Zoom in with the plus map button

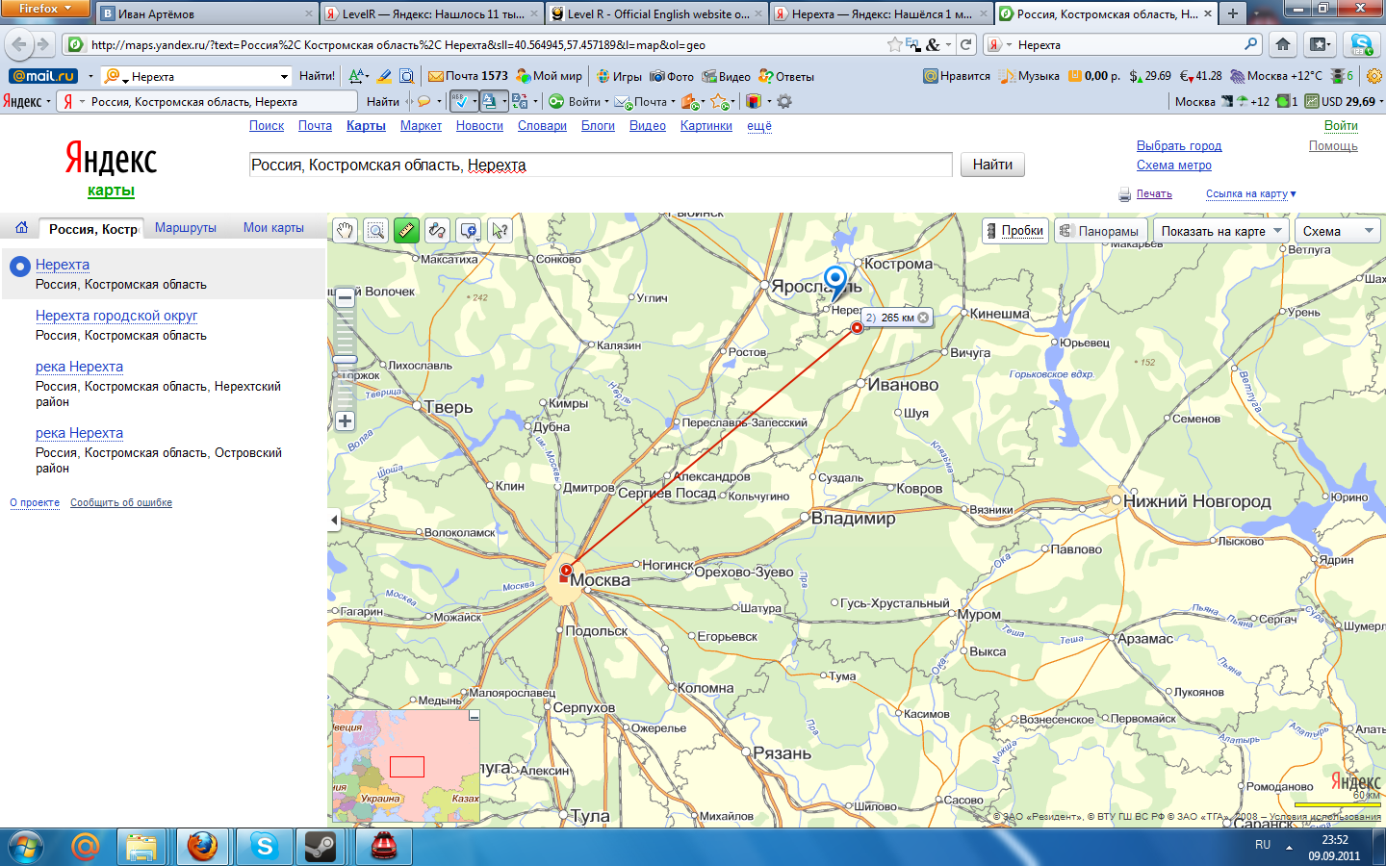[345, 420]
